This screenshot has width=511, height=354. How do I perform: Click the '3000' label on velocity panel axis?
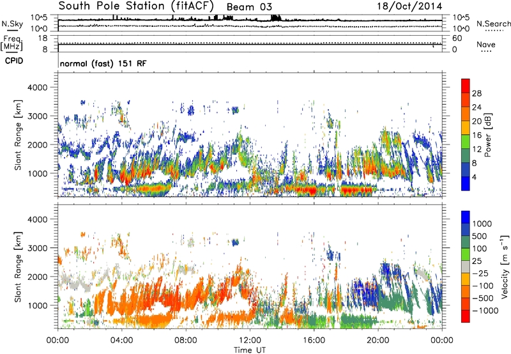(x=37, y=248)
